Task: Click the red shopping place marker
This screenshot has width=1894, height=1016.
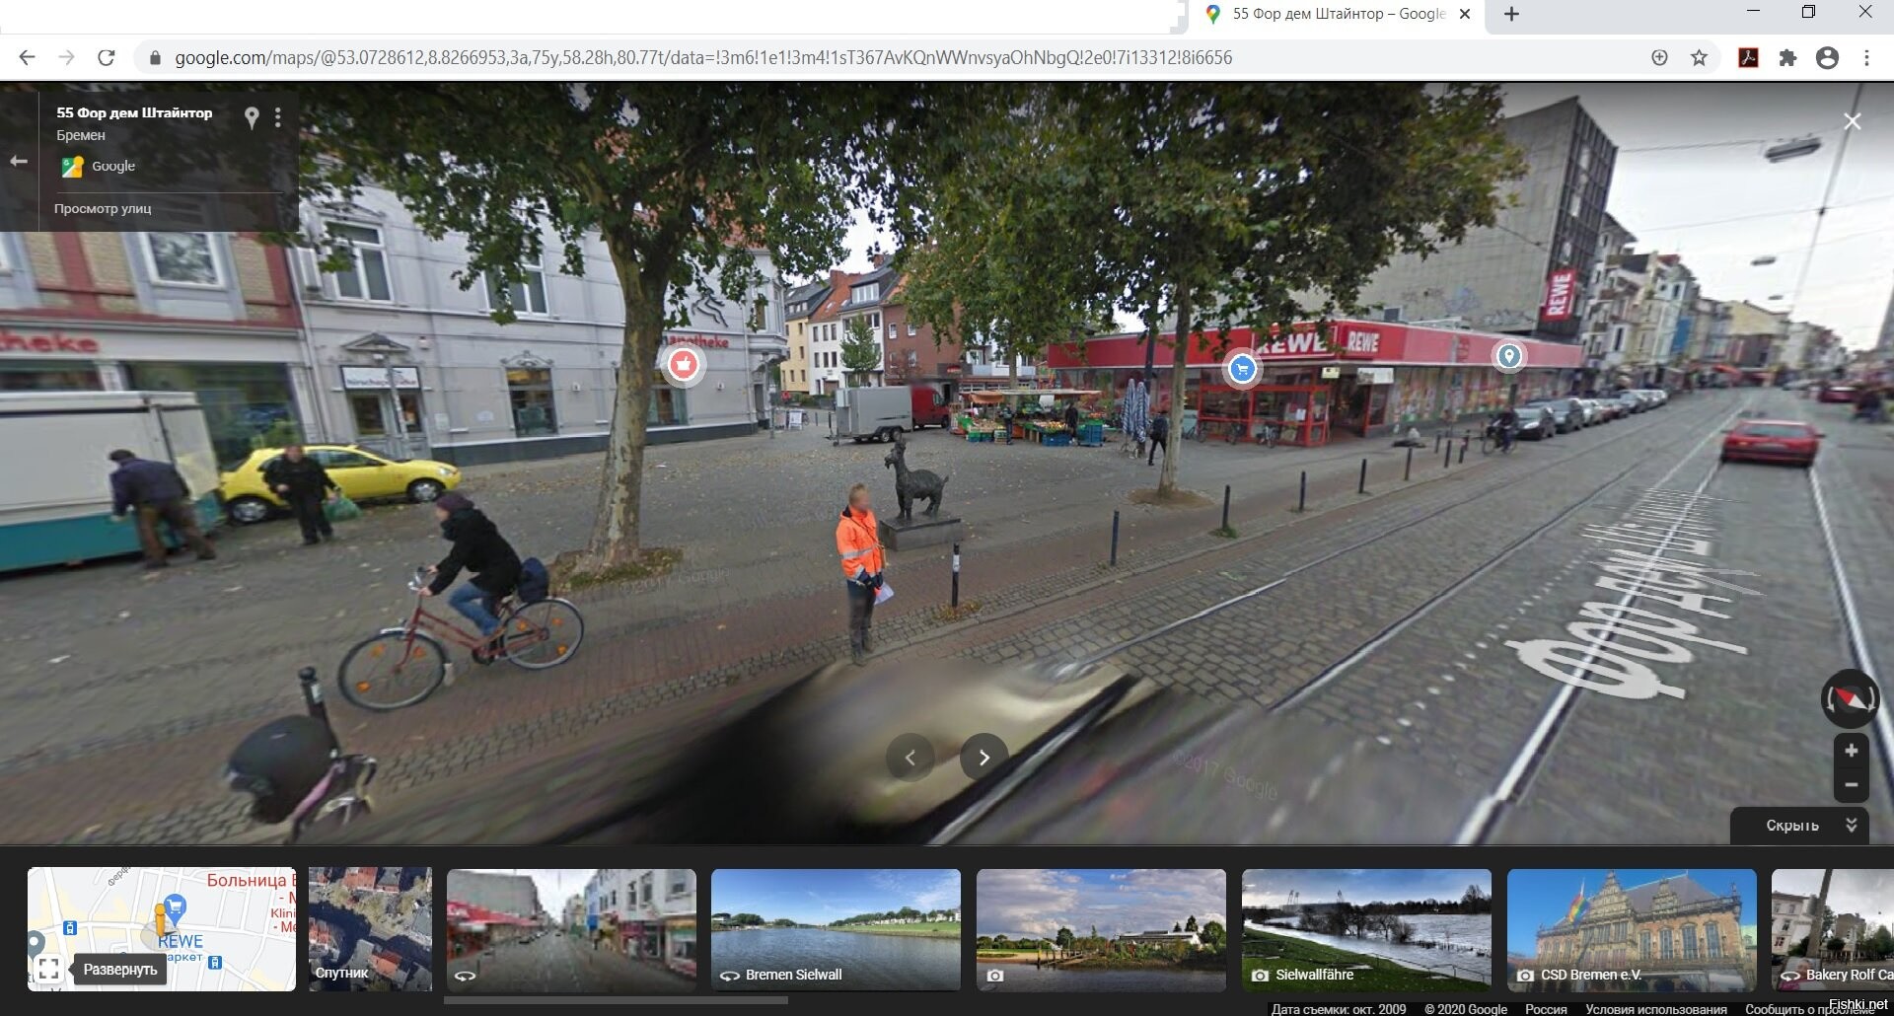Action: click(x=683, y=364)
